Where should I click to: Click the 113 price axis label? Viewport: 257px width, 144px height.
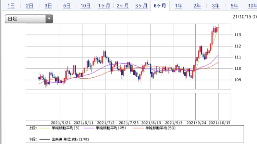tap(238, 35)
